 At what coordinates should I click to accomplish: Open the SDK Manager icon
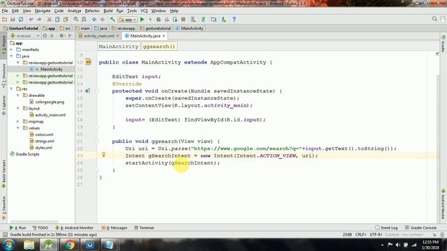[x=223, y=20]
